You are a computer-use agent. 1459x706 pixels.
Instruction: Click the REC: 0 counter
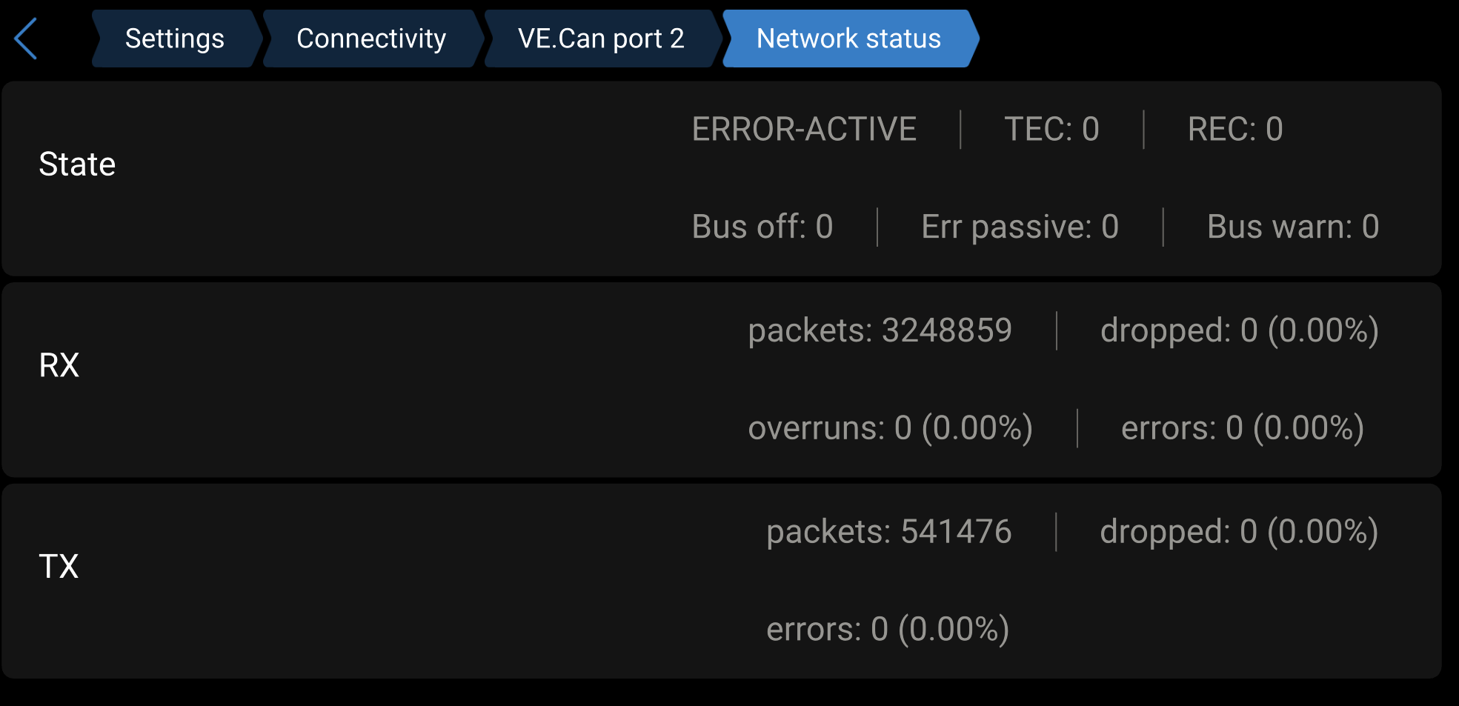pos(1235,130)
